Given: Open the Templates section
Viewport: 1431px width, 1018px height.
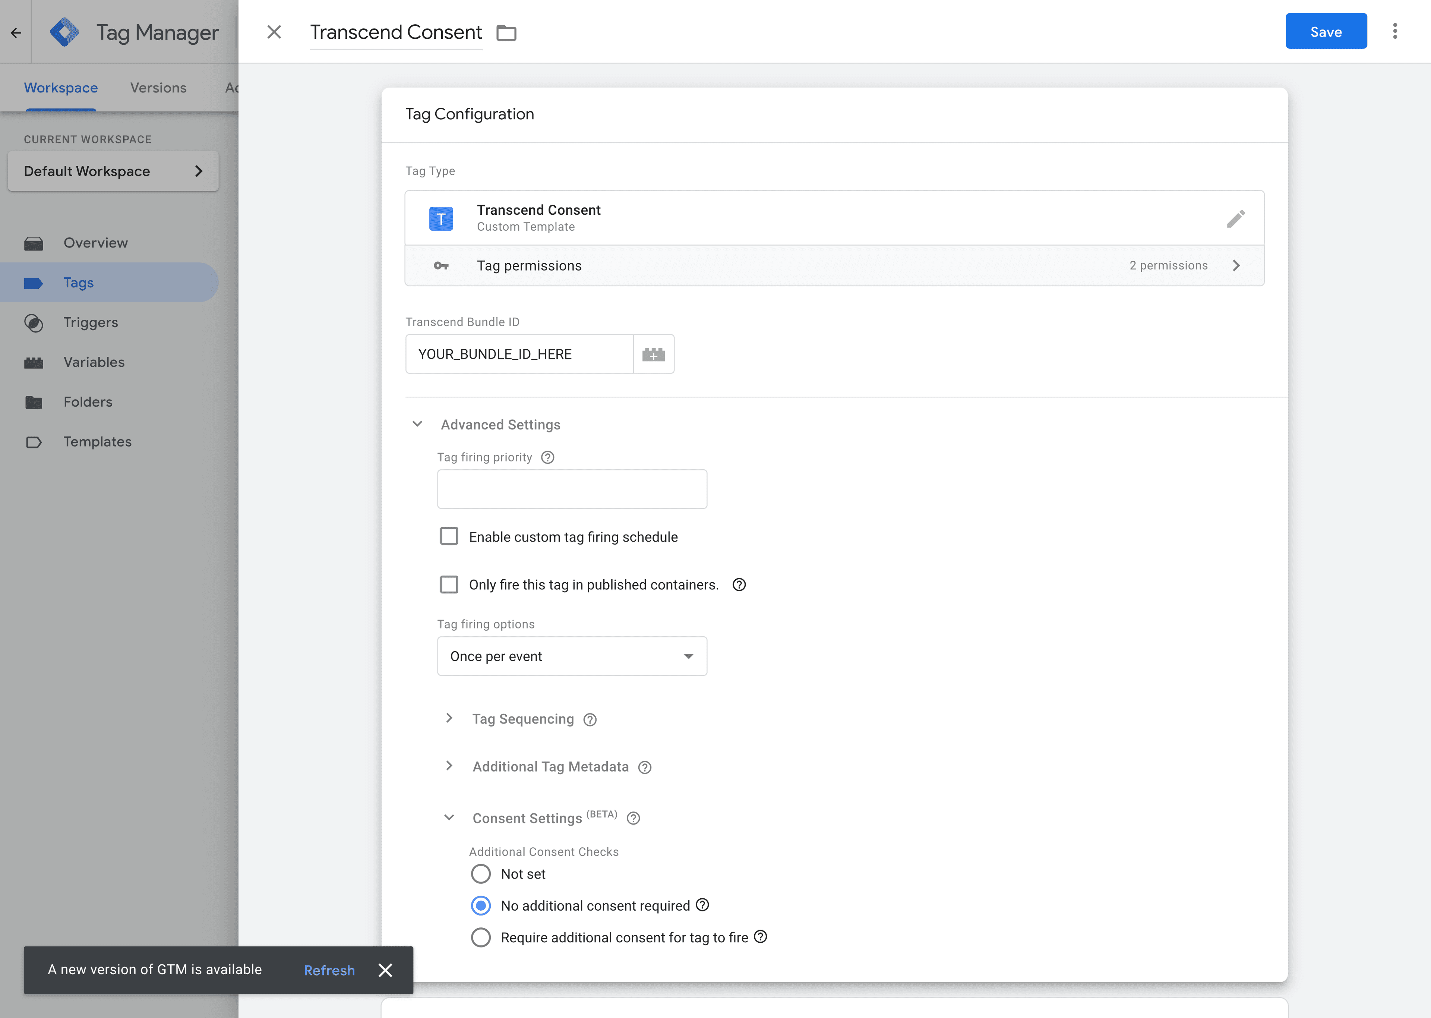Looking at the screenshot, I should 98,441.
